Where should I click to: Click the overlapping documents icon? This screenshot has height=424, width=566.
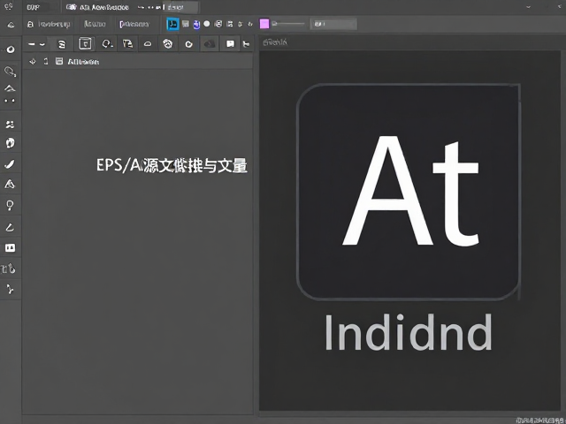[x=127, y=43]
